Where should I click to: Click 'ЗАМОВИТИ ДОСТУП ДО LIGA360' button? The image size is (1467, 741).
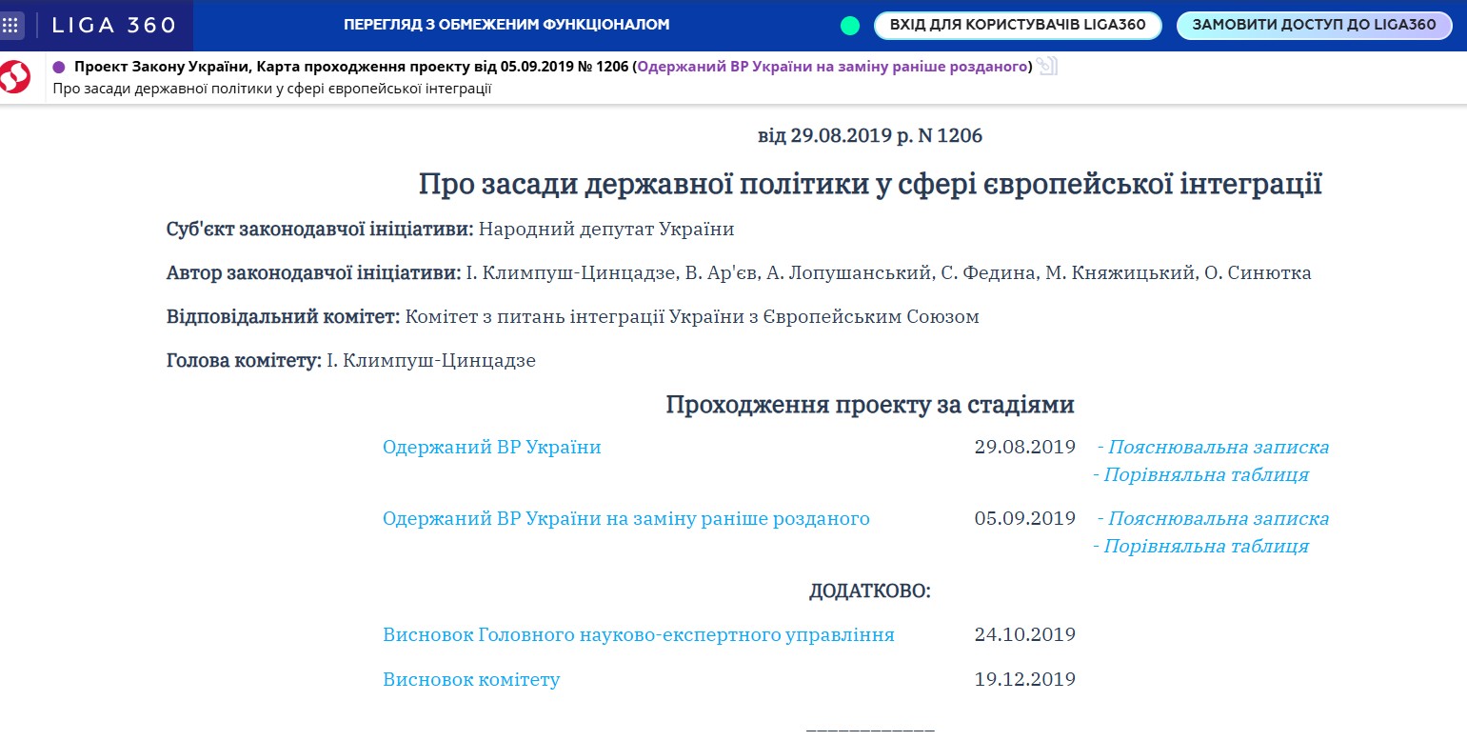(1314, 26)
